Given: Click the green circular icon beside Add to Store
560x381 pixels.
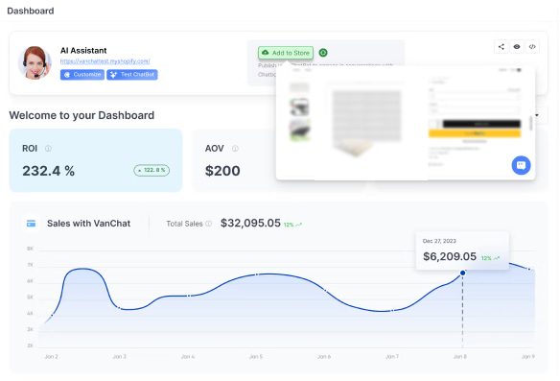Looking at the screenshot, I should pos(323,53).
